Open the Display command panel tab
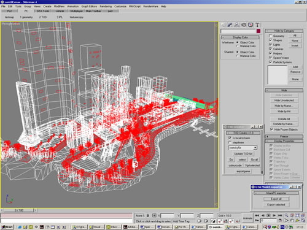Viewport: 307px width, 230px height. click(251, 25)
